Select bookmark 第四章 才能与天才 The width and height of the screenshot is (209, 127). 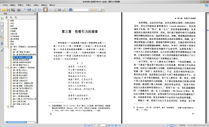point(20,78)
